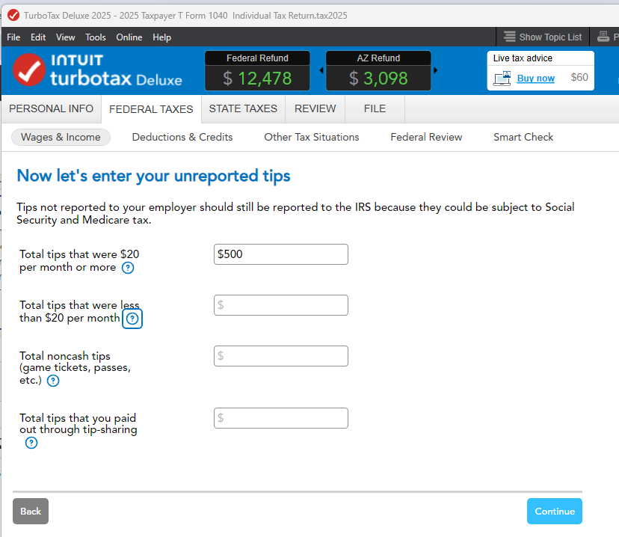Screen dimensions: 619x537
Task: Open the Online menu
Action: point(129,37)
